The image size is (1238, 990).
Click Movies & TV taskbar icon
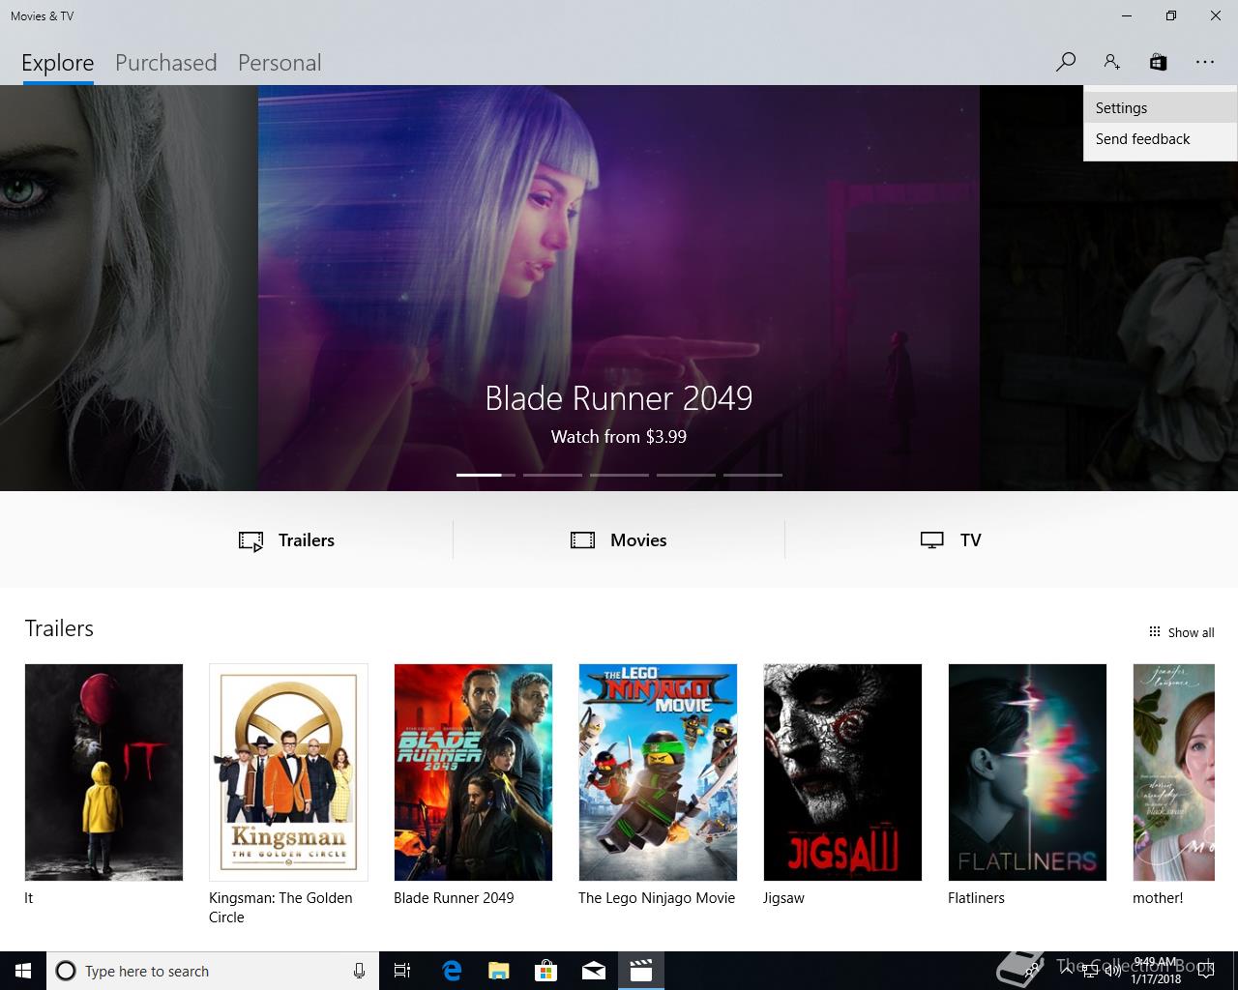641,971
